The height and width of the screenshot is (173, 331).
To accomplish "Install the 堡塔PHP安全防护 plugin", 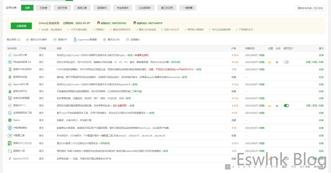I will click(321, 69).
